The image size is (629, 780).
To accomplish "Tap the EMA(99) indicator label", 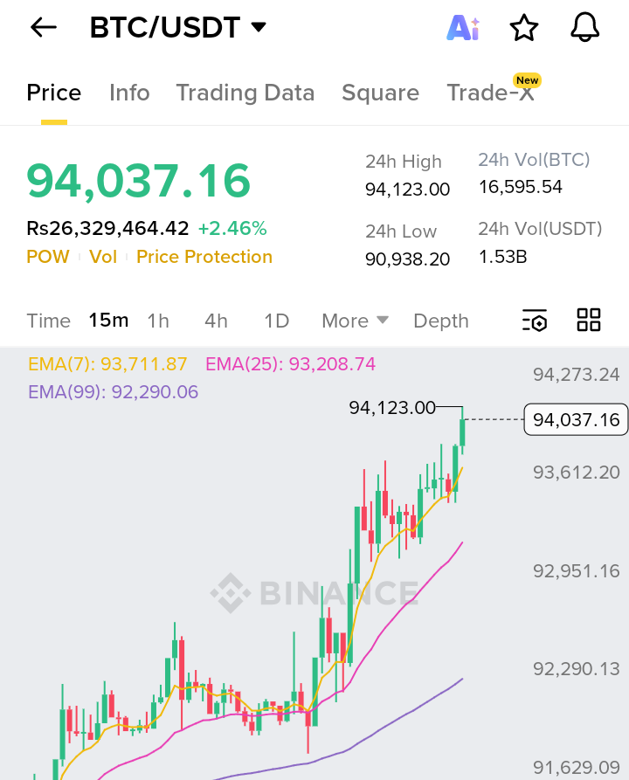I will coord(113,392).
